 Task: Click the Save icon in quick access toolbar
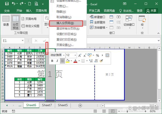click(x=7, y=4)
